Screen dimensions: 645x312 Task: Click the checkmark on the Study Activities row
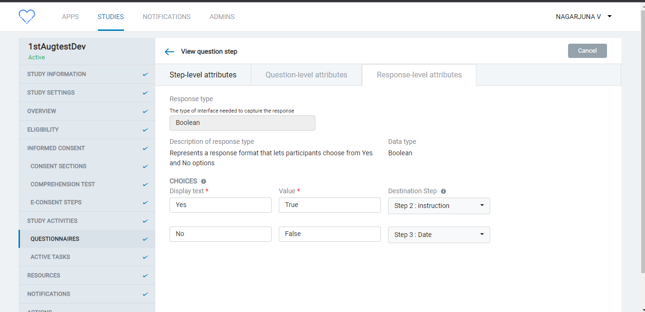[145, 221]
